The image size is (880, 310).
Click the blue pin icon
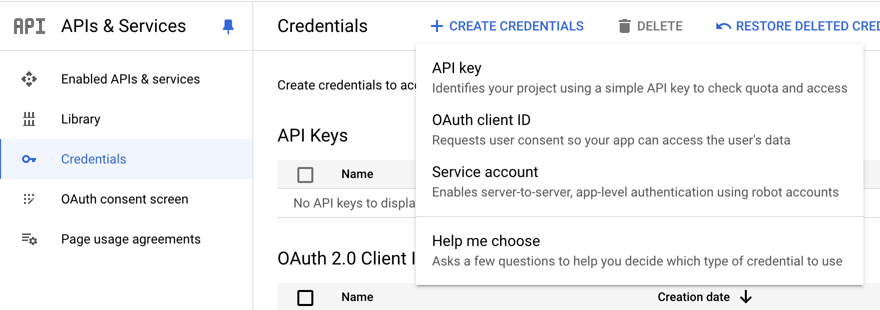coord(228,26)
